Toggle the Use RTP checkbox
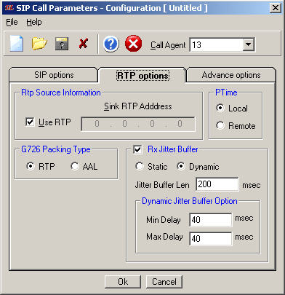Image resolution: width=285 pixels, height=295 pixels. (x=30, y=122)
